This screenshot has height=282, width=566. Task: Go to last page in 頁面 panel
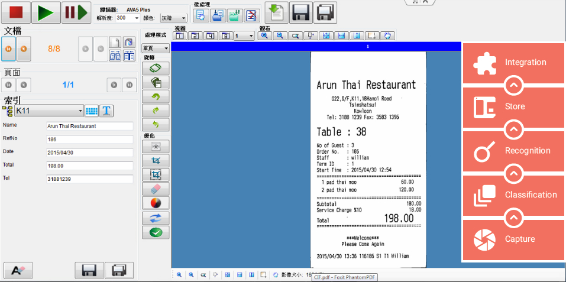point(129,85)
